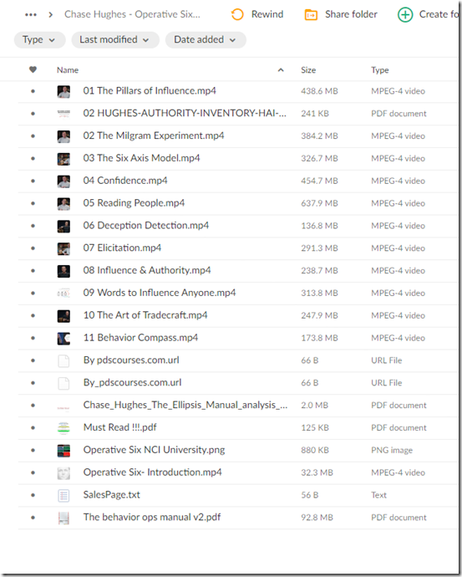Expand the Last modified filter dropdown

coord(115,40)
